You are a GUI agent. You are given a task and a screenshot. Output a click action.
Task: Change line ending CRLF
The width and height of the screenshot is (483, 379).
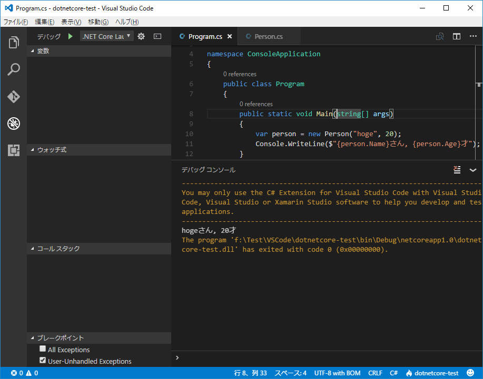(375, 373)
